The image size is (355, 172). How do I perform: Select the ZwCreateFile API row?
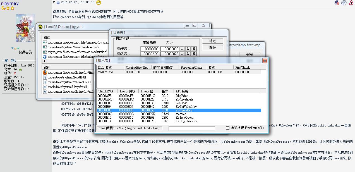[179, 99]
